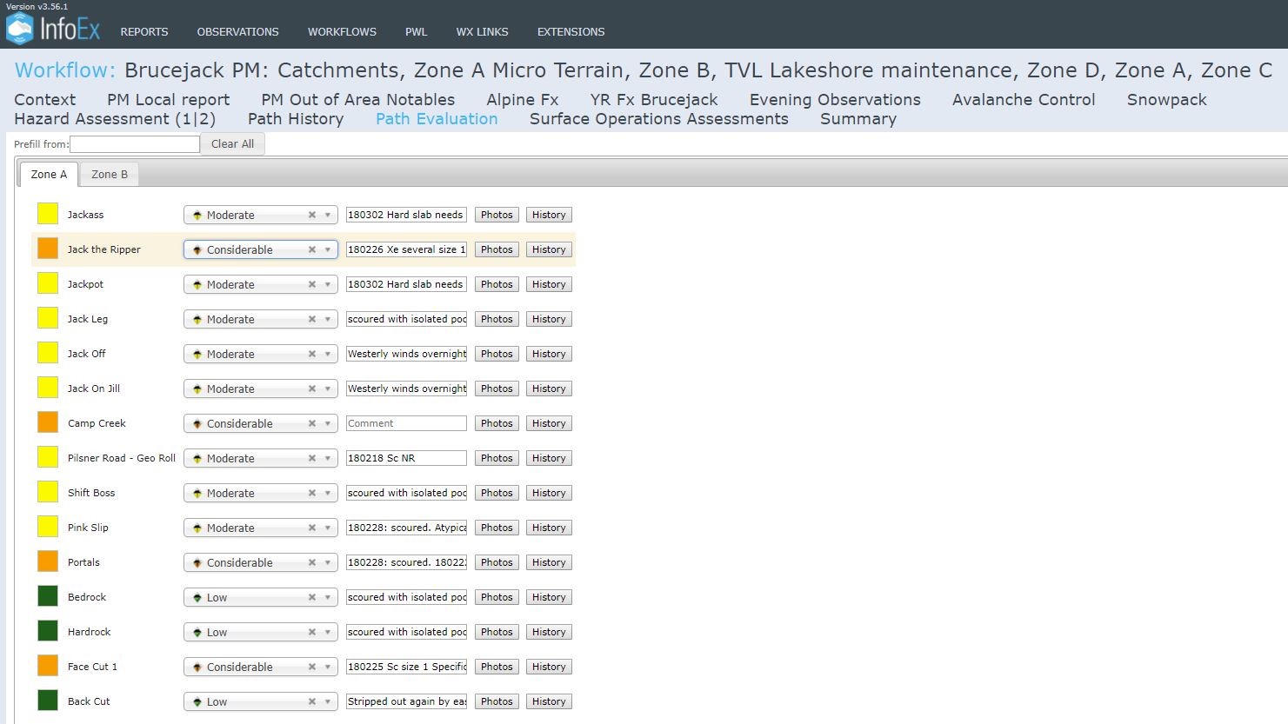The height and width of the screenshot is (724, 1288).
Task: Open the OBSERVATIONS menu
Action: 237,32
